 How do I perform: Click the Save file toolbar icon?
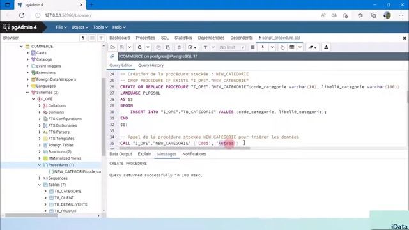pos(122,47)
